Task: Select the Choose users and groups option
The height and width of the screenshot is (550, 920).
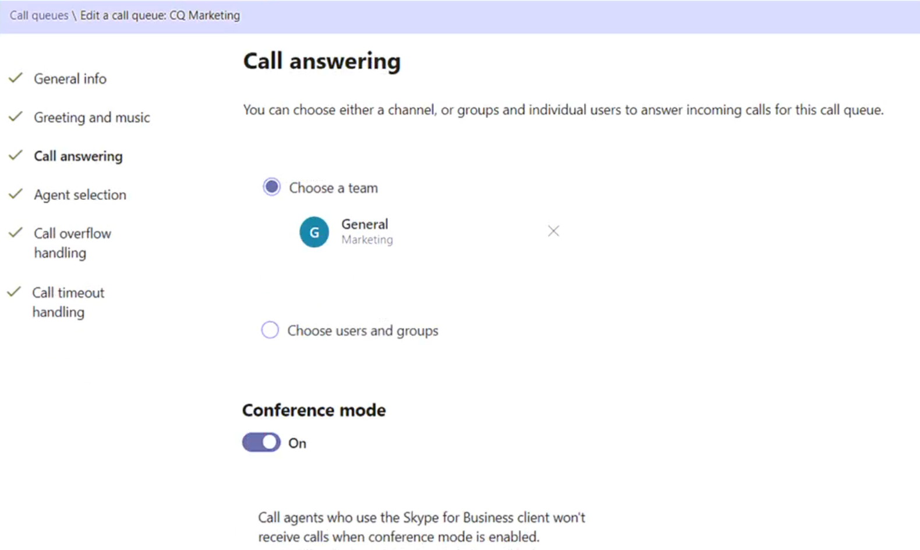Action: [x=270, y=330]
